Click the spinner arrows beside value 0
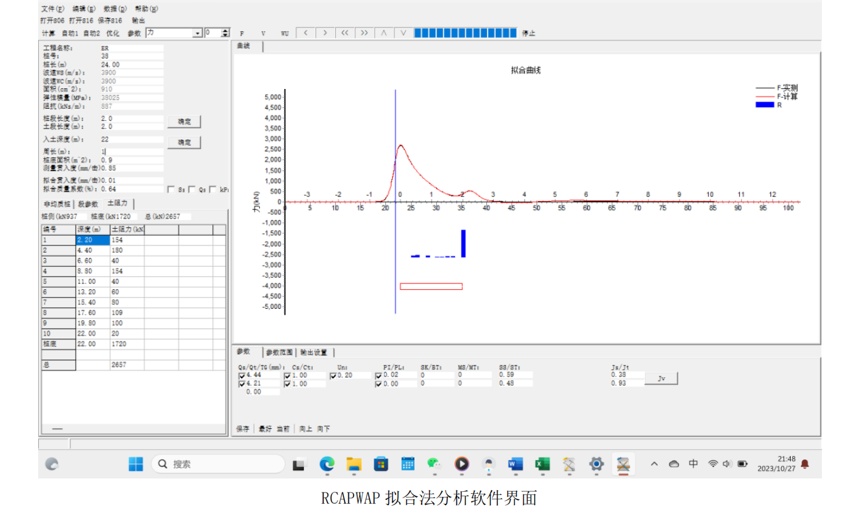This screenshot has width=862, height=509. tap(226, 33)
